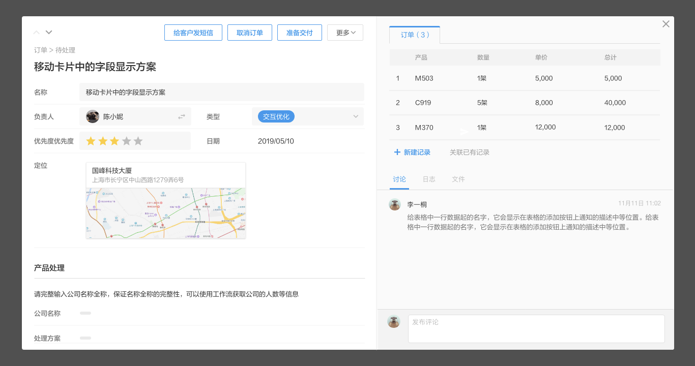Set priority to one star
695x366 pixels.
[x=91, y=141]
